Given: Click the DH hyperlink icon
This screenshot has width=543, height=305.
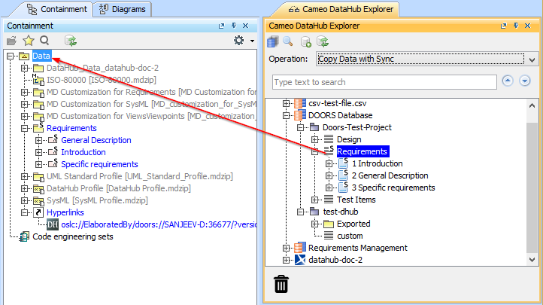Looking at the screenshot, I should [x=53, y=224].
